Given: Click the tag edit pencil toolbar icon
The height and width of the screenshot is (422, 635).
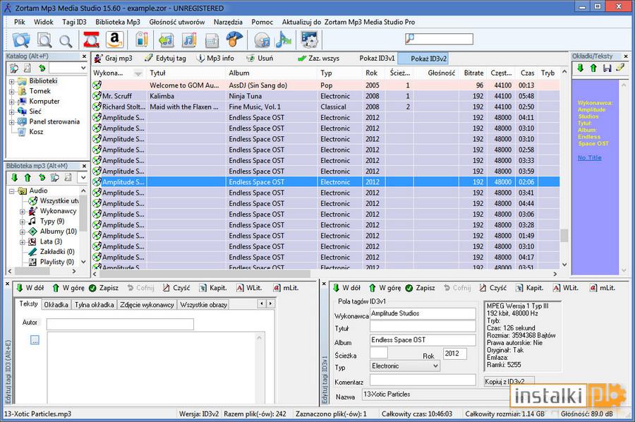Looking at the screenshot, I should click(x=141, y=40).
